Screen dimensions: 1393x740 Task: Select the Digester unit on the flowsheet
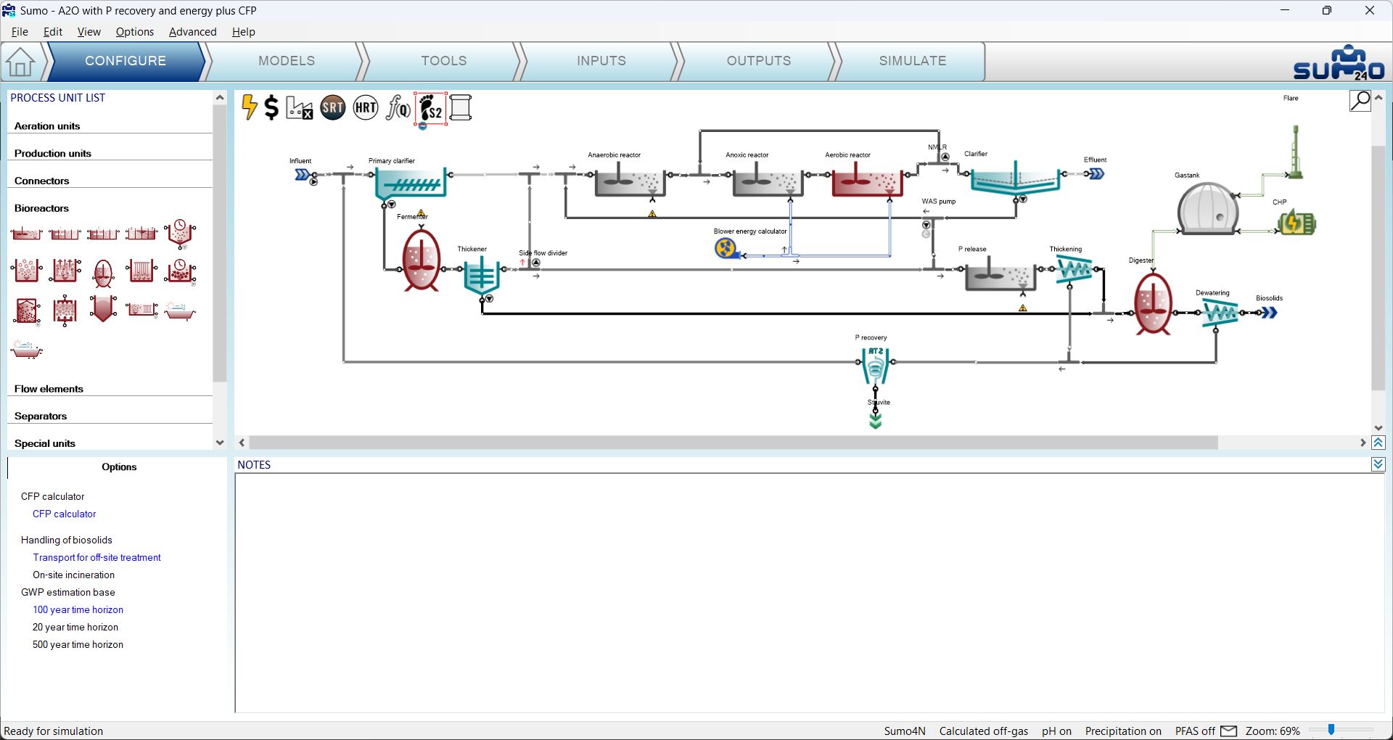[1153, 303]
